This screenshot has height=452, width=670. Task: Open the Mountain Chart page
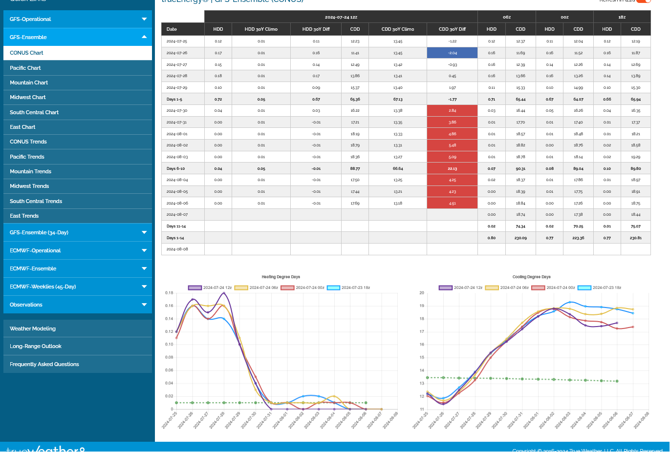78,82
